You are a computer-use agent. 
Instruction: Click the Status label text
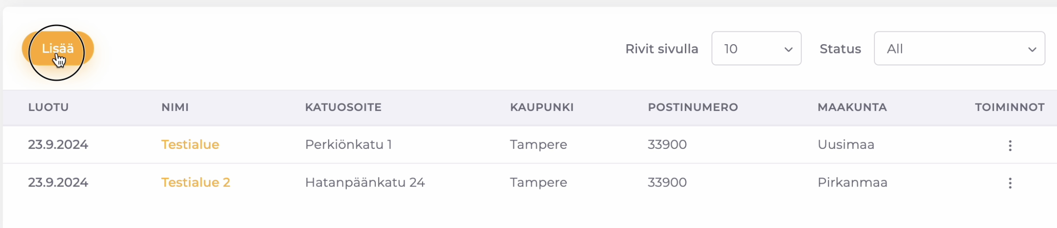[840, 49]
